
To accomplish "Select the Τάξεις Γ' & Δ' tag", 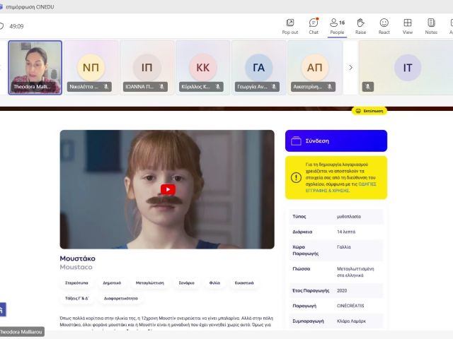I will coord(77,298).
